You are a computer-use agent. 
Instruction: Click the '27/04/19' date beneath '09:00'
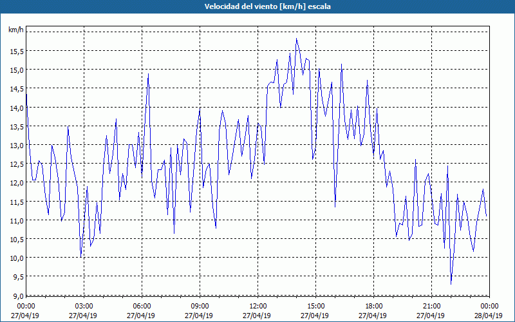[x=199, y=316]
